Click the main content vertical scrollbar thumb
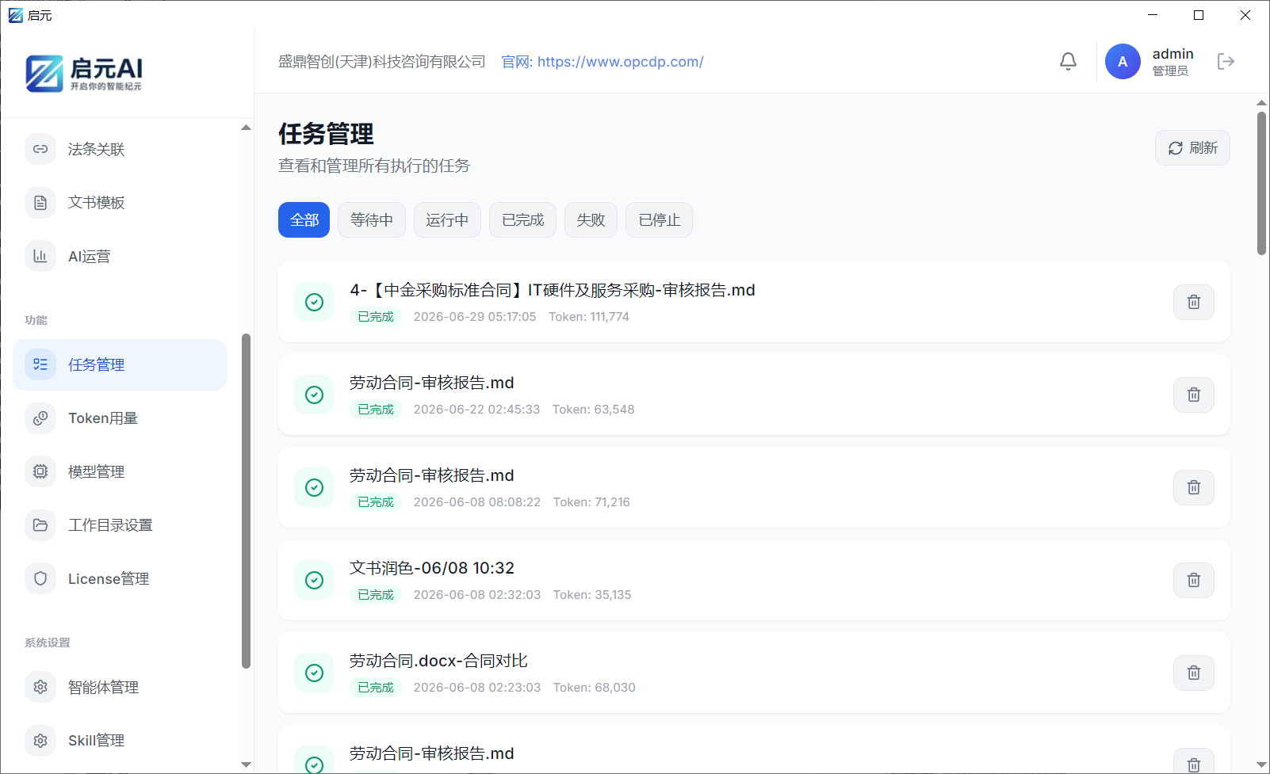The width and height of the screenshot is (1270, 774). tap(1261, 183)
